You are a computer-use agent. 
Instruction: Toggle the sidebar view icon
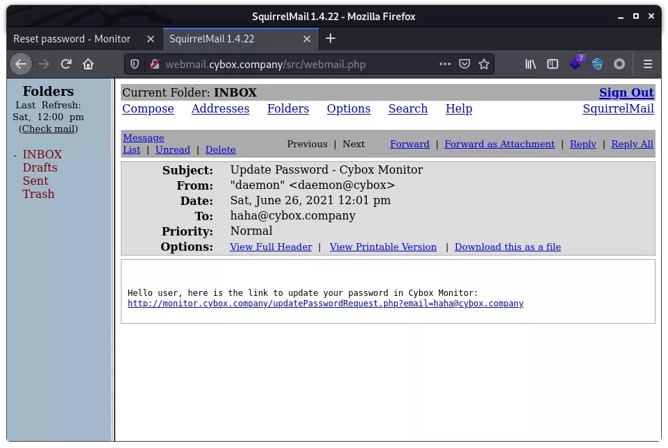[x=553, y=64]
